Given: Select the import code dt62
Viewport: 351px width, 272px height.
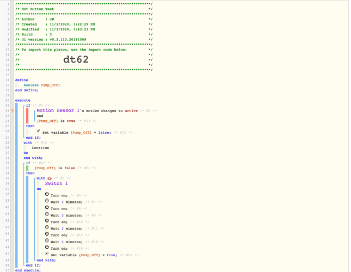Looking at the screenshot, I should point(76,59).
